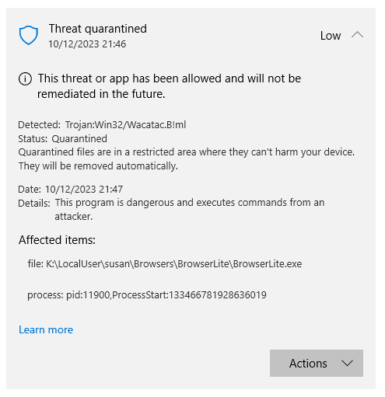
Task: Click the 'They will be removed automatically' line
Action: click(98, 166)
